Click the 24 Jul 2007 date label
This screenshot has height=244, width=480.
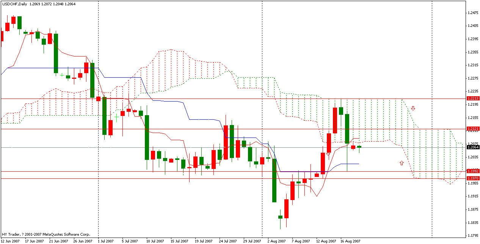tap(228, 241)
